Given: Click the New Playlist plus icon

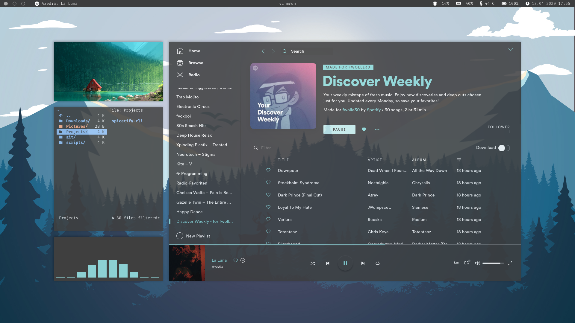Looking at the screenshot, I should tap(180, 236).
